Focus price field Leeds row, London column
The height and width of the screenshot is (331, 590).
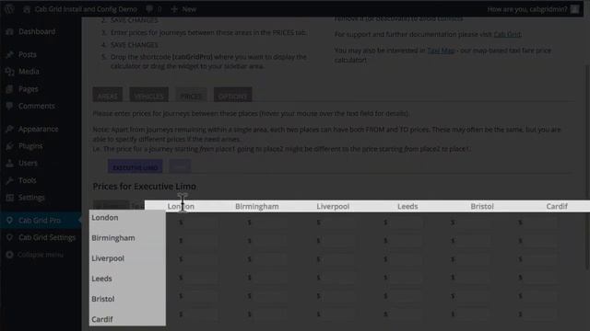pos(201,278)
